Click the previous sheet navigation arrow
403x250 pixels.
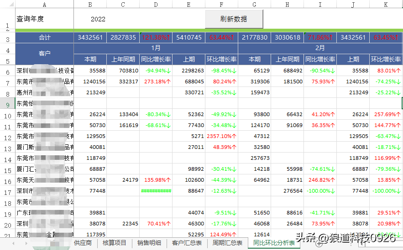point(13,243)
